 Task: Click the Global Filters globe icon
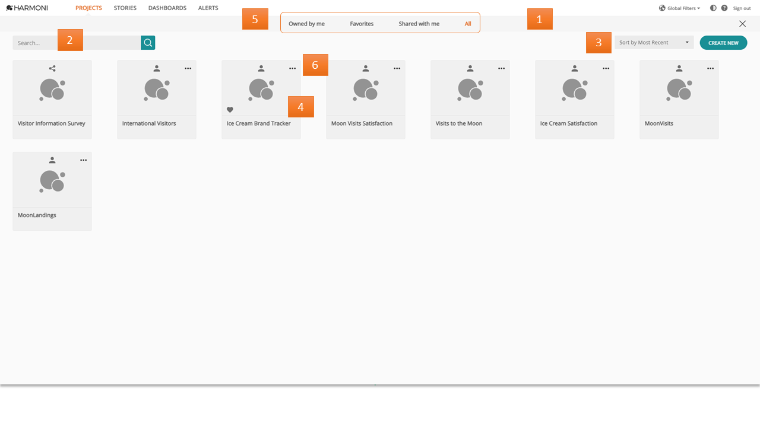point(662,8)
